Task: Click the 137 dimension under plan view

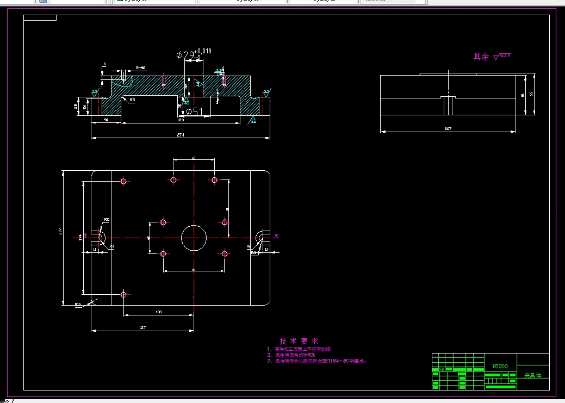Action: click(x=142, y=327)
